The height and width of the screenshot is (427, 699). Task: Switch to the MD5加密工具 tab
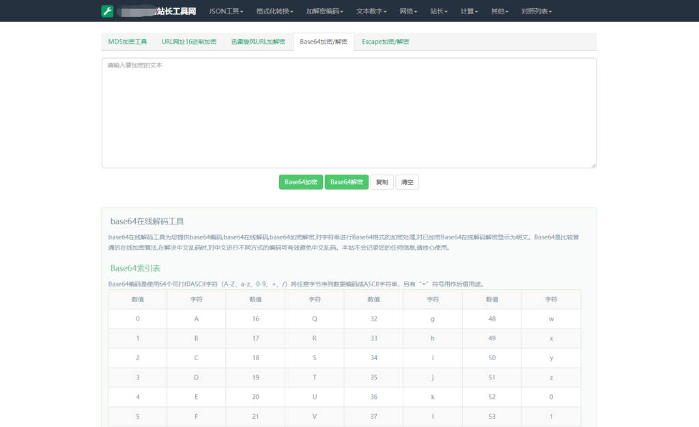pyautogui.click(x=128, y=42)
